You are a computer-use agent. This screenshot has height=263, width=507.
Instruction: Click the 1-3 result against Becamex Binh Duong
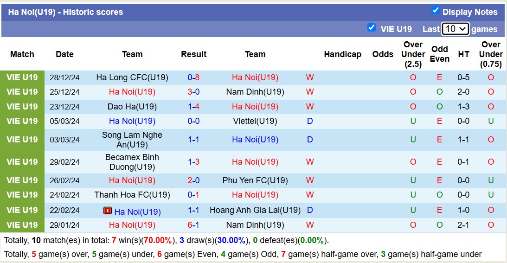(193, 162)
